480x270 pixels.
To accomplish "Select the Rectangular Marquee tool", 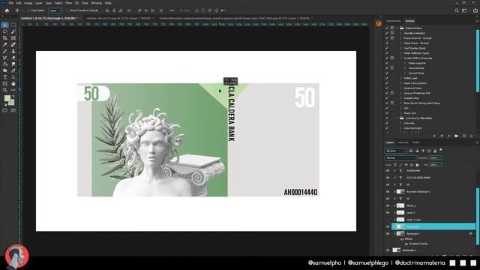I will [x=13, y=25].
